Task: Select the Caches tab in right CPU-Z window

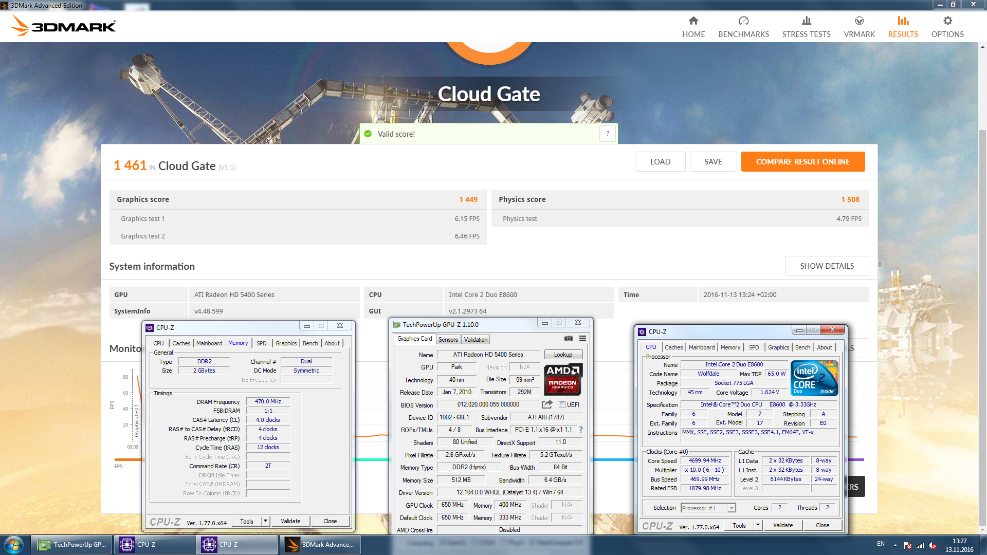Action: tap(673, 347)
